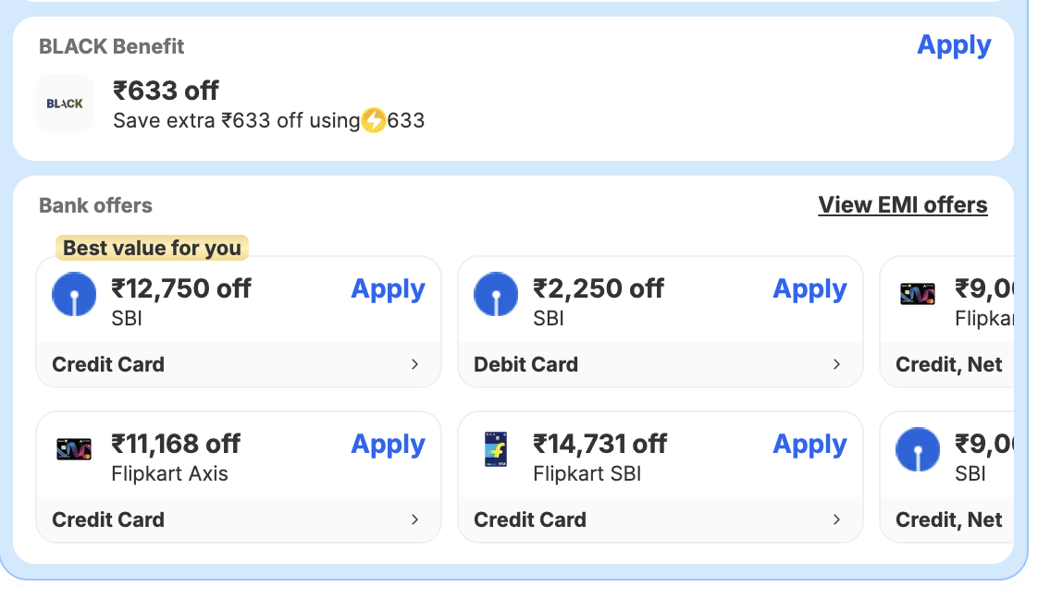Click the BLACK membership logo icon
Viewport: 1038px width, 599px height.
65,104
